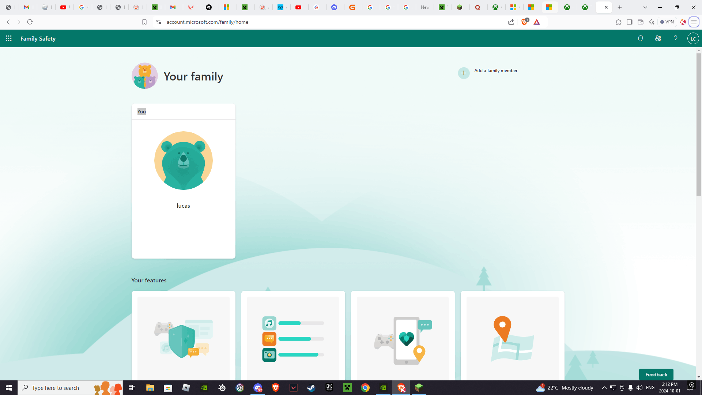Open the Microsoft app launcher grid
Viewport: 702px width, 395px height.
(9, 38)
